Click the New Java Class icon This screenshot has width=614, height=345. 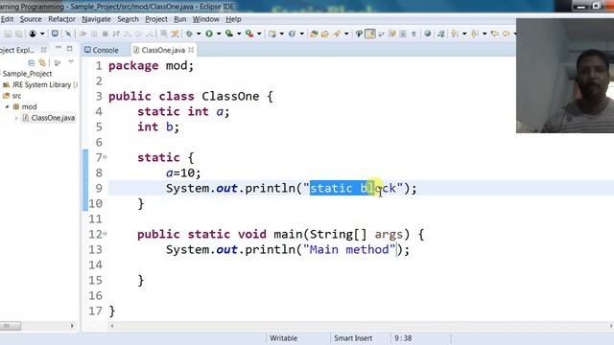pos(292,34)
